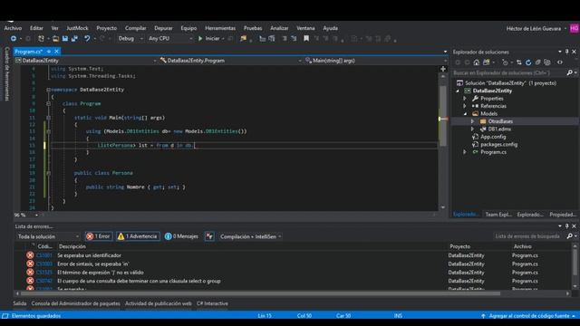Click Agregar al control de código fuente
The image size is (580, 326).
(529, 316)
